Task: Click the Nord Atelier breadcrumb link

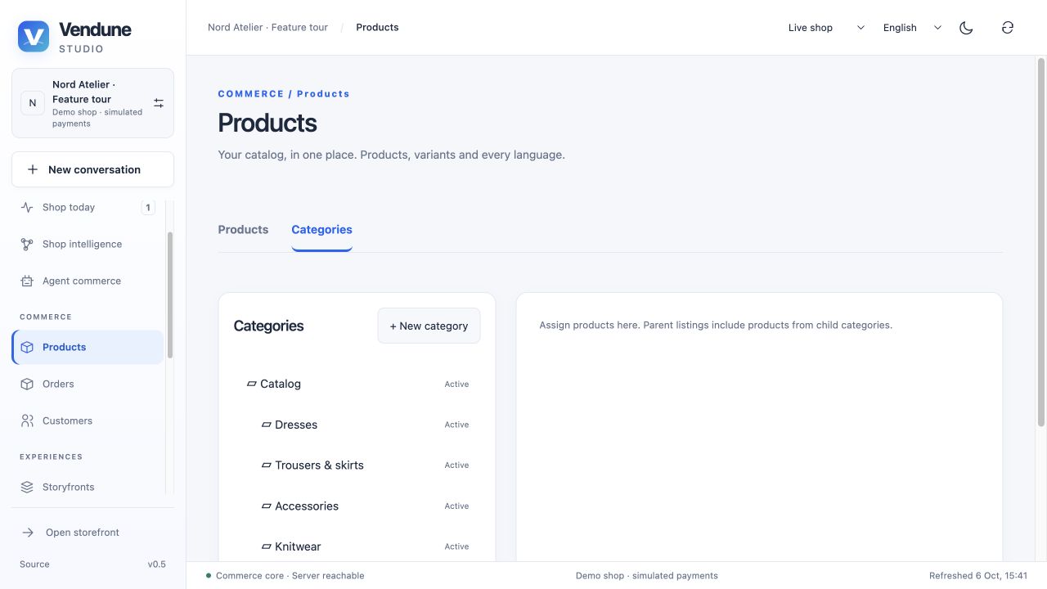Action: point(267,28)
